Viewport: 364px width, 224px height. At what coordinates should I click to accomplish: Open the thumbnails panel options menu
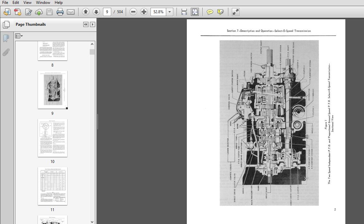19,36
